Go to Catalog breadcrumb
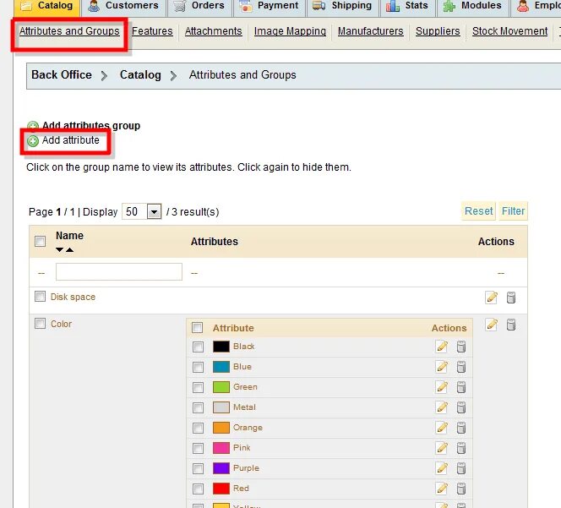The height and width of the screenshot is (508, 561). [x=140, y=75]
